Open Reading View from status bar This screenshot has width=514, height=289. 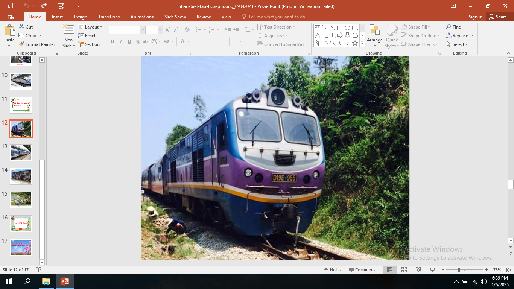(x=418, y=270)
